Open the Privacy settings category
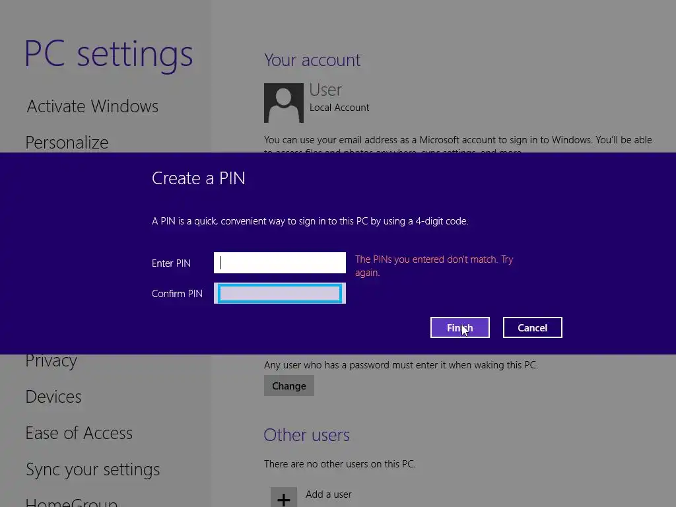 (x=51, y=361)
